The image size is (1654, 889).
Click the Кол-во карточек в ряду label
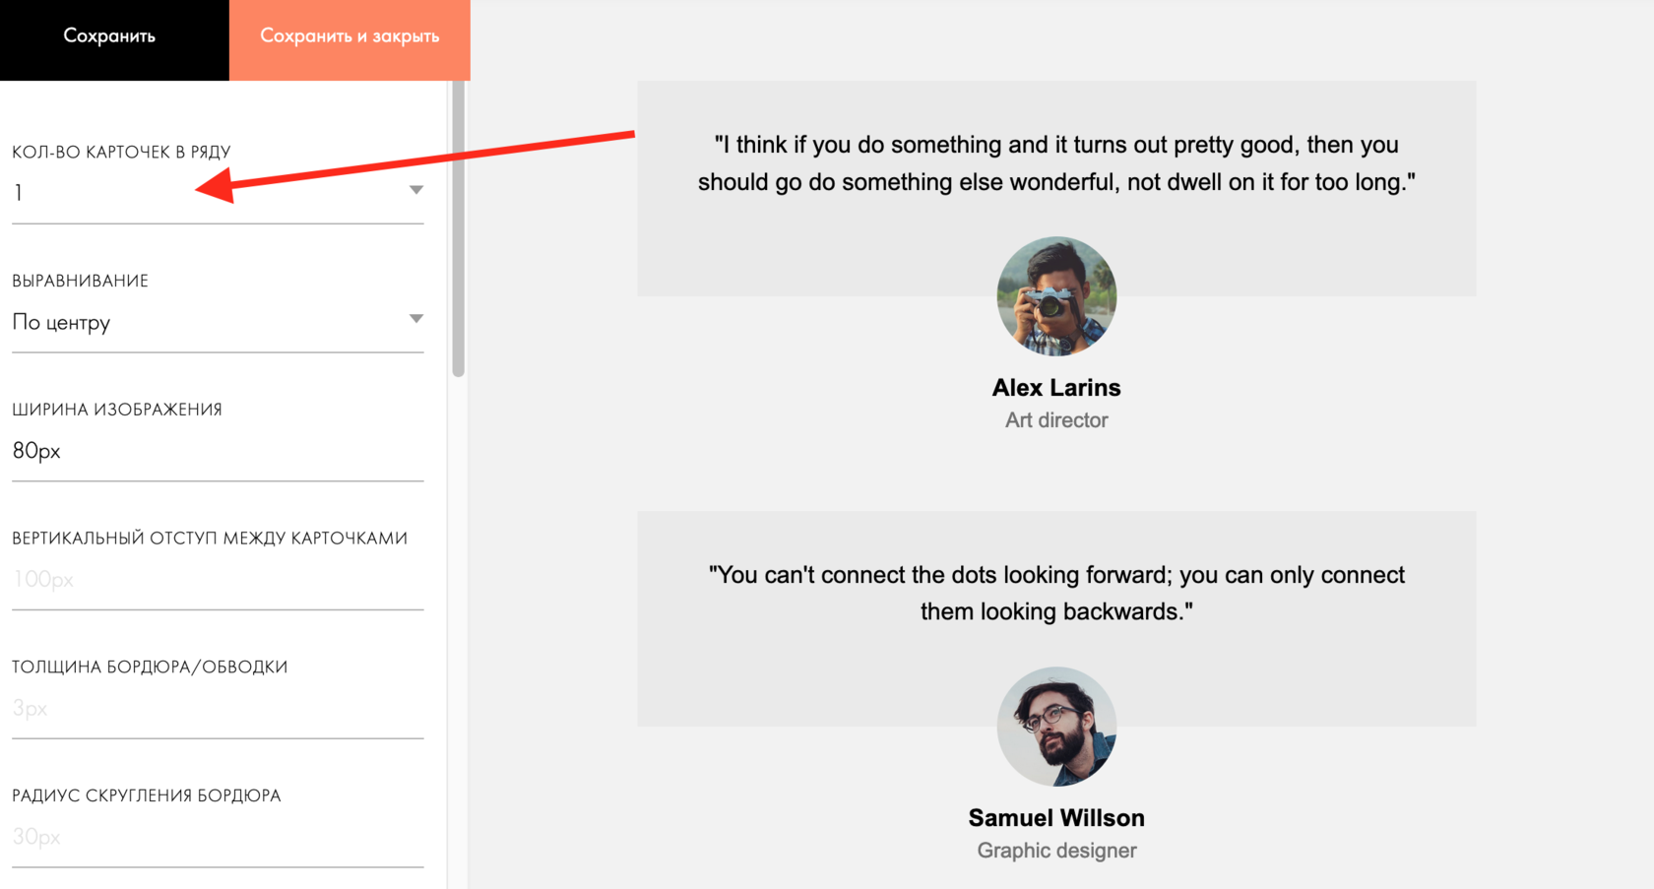[x=121, y=152]
